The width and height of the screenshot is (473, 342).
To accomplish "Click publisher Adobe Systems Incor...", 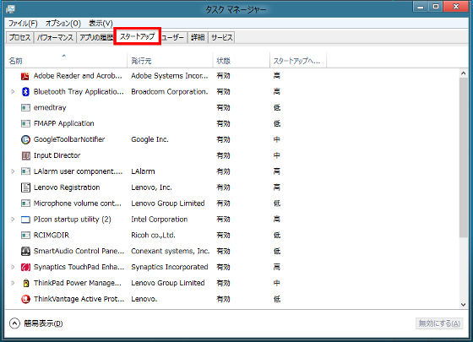I will (x=170, y=76).
